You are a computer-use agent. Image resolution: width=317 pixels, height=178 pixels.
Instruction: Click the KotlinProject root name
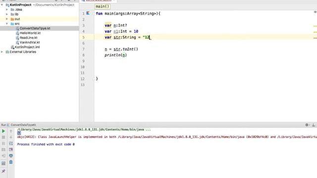(x=20, y=5)
